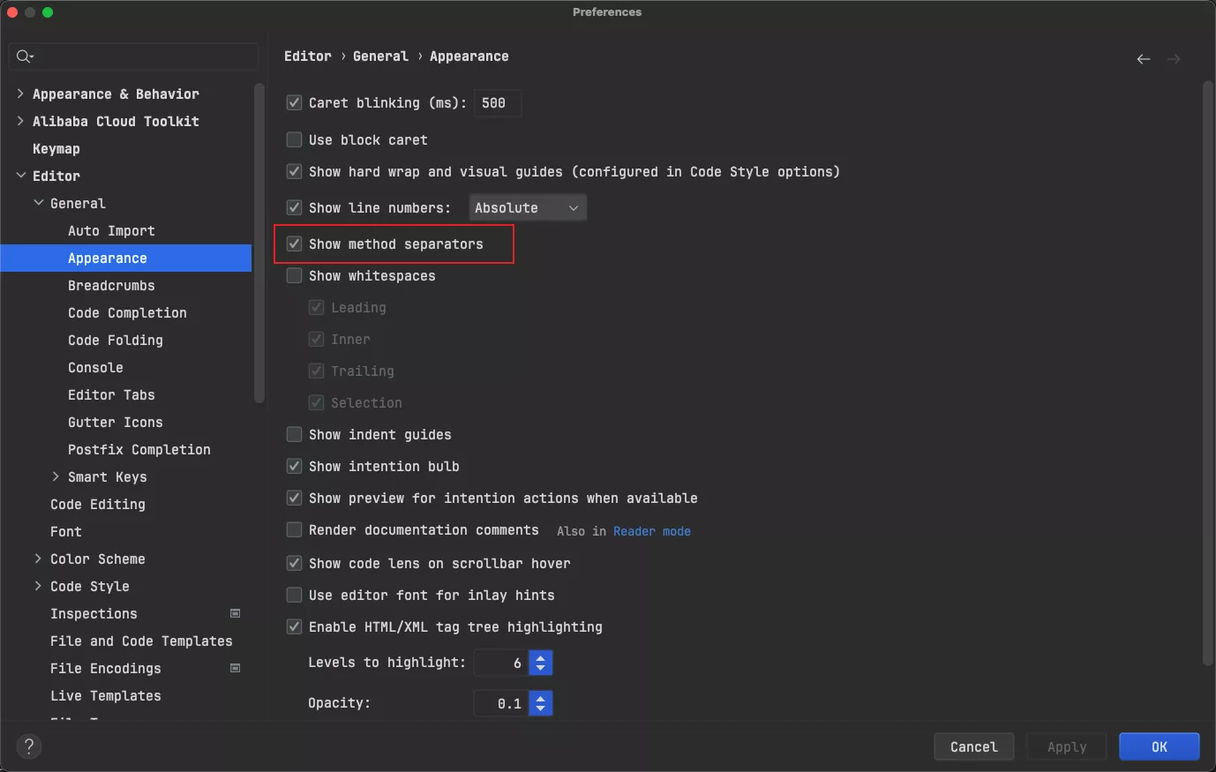Click the forward navigation arrow
1216x772 pixels.
tap(1173, 59)
